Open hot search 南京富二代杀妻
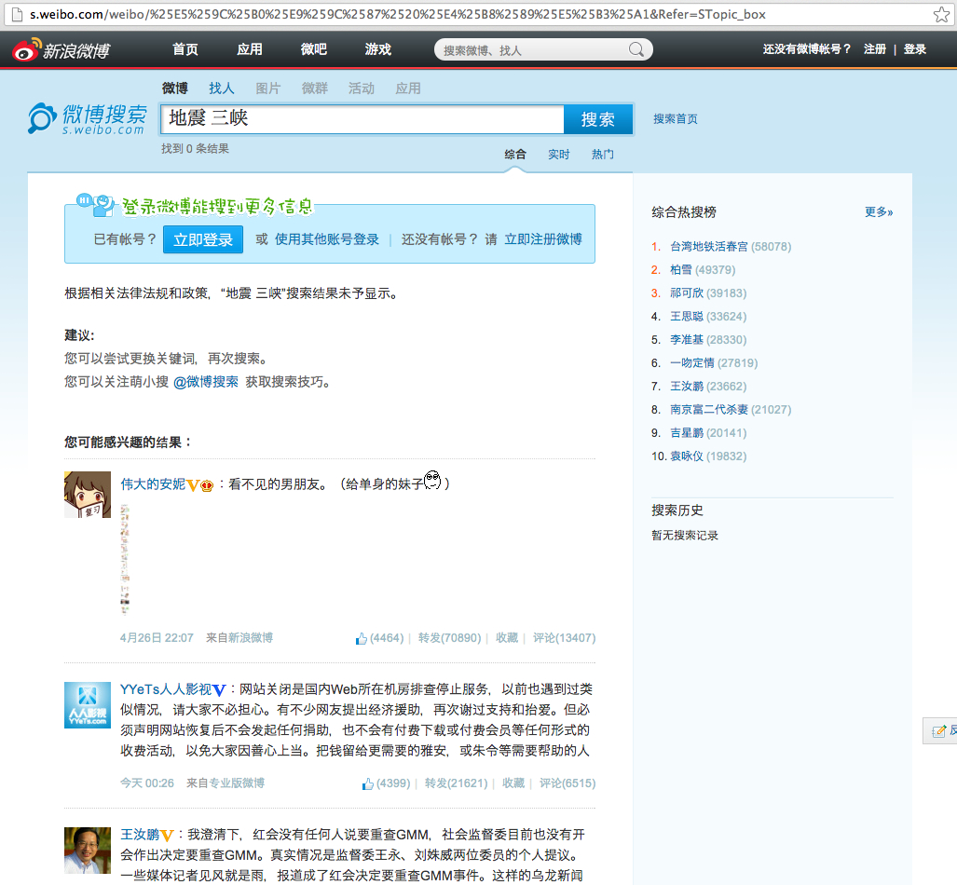The image size is (957, 885). [x=708, y=410]
